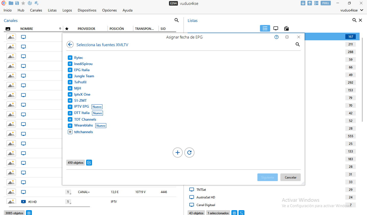The image size is (367, 215).
Task: Click the round add source button
Action: [178, 153]
